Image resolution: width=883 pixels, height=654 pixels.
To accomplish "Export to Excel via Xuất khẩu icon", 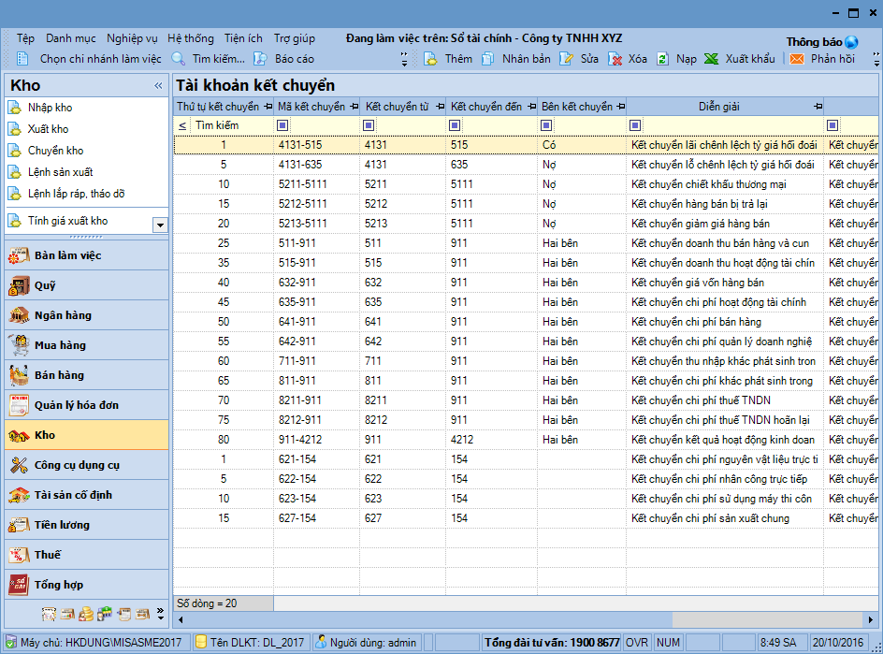I will 712,59.
